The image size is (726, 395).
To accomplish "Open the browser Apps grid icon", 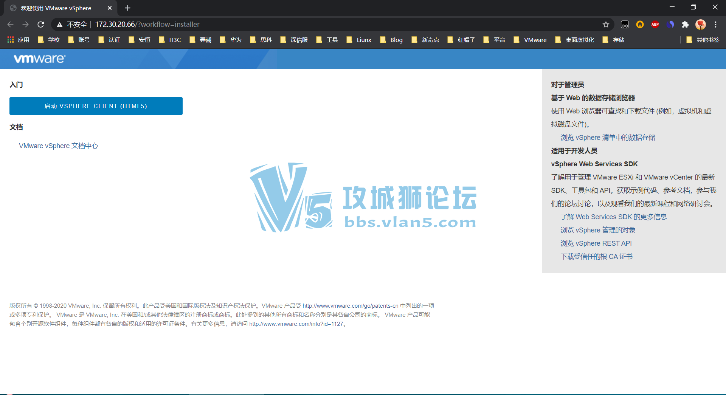I will click(10, 40).
